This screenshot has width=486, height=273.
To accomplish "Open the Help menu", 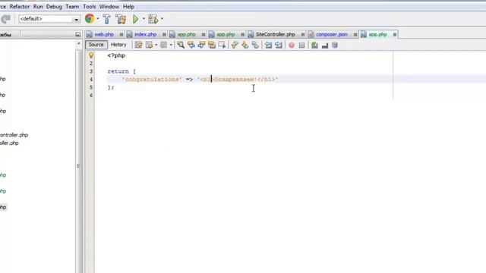I will click(x=128, y=7).
